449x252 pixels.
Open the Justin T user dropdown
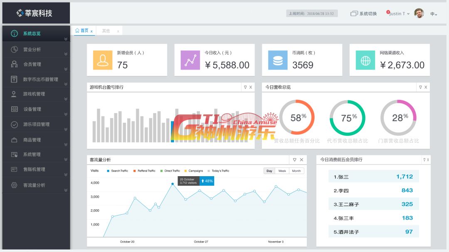click(x=400, y=14)
